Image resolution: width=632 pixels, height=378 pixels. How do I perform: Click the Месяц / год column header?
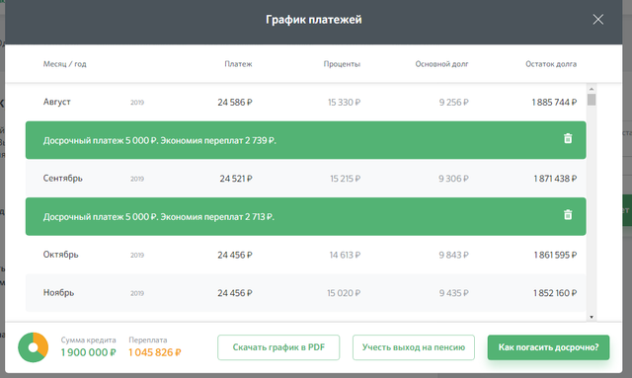(65, 64)
